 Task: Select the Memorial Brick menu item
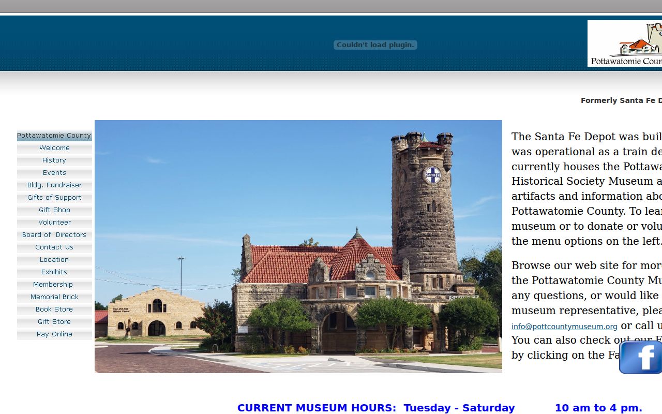coord(54,297)
